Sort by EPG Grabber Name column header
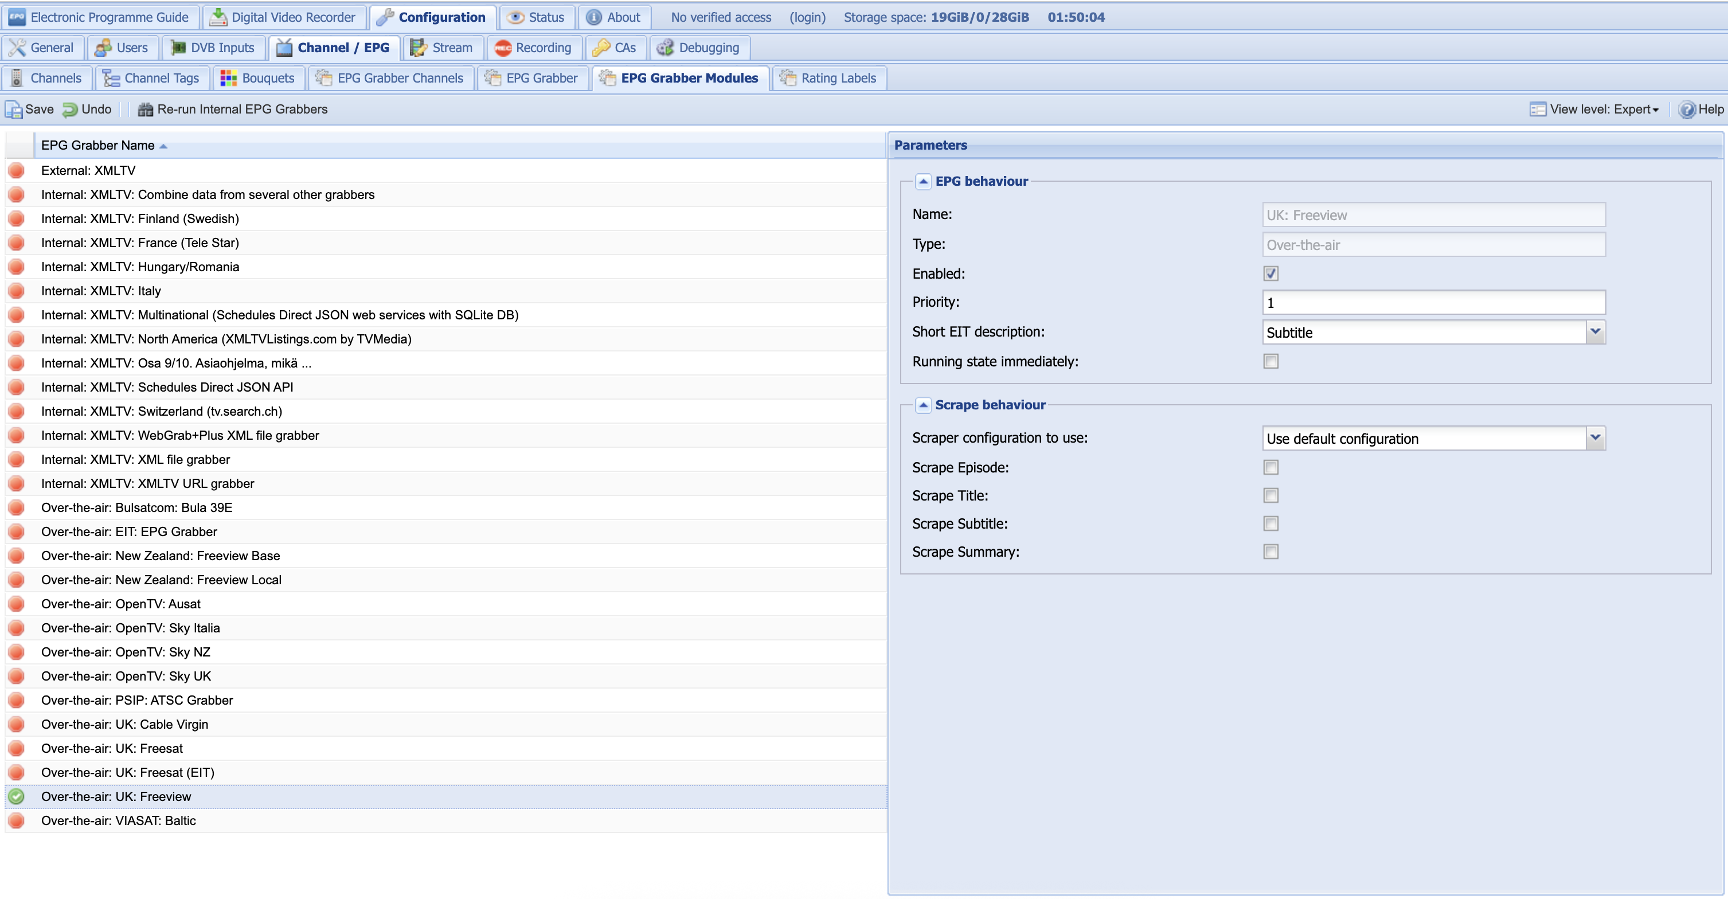This screenshot has height=899, width=1728. coord(98,146)
